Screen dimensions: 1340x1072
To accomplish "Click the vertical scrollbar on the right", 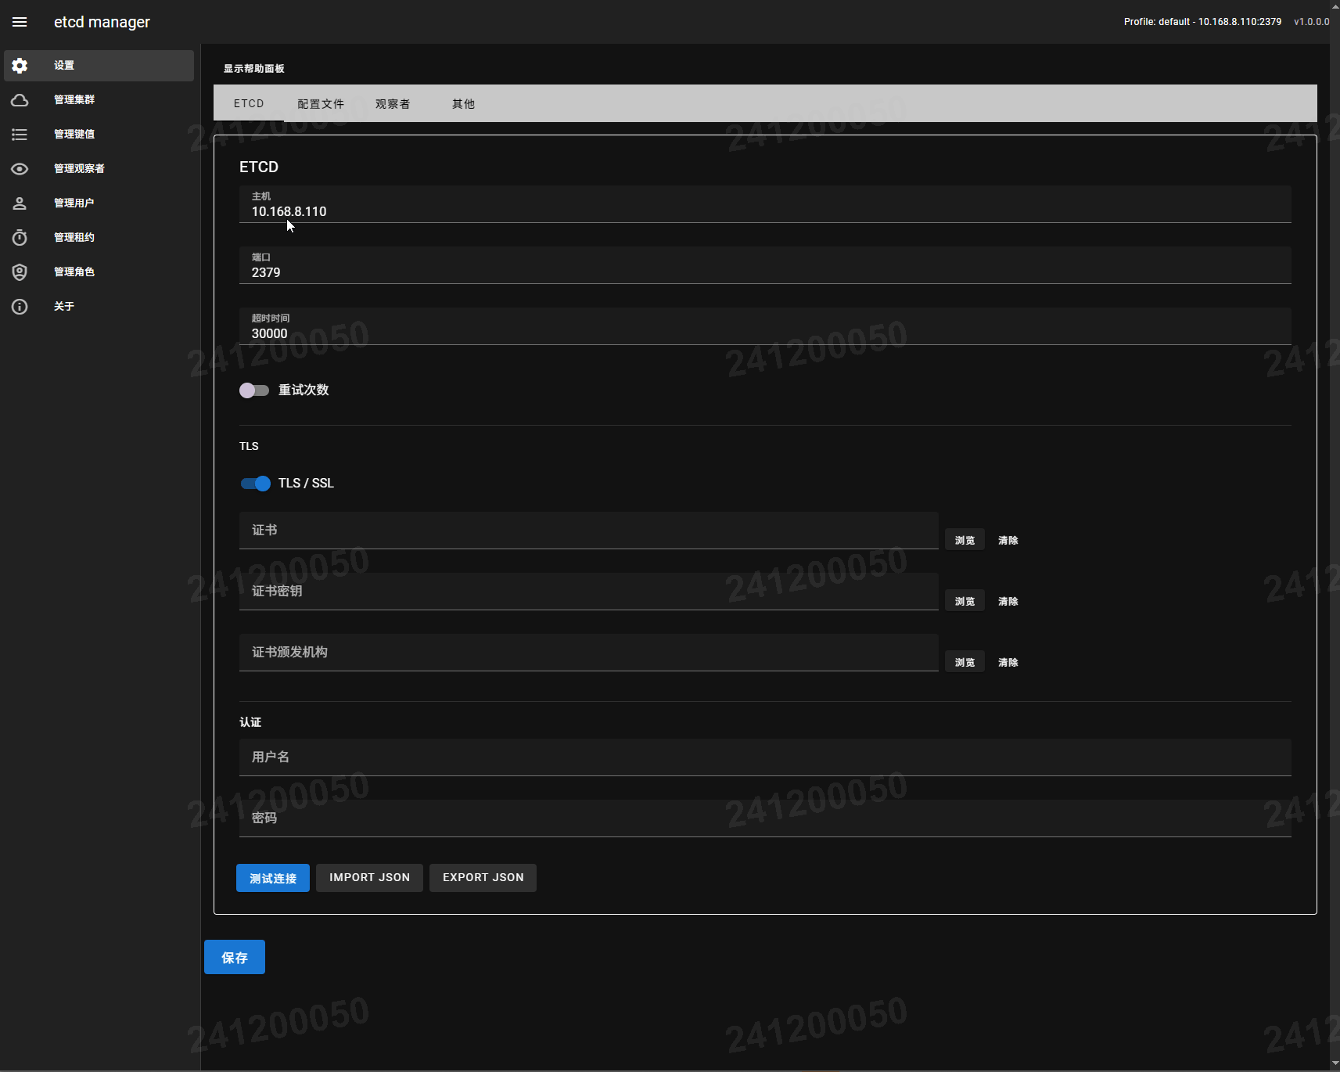I will coord(1335,535).
